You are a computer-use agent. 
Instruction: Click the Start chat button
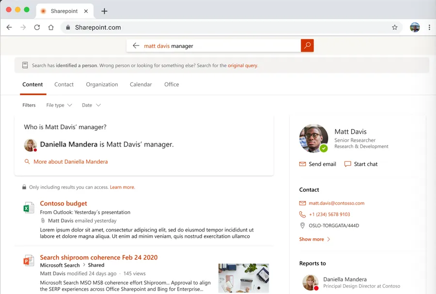[x=361, y=164]
